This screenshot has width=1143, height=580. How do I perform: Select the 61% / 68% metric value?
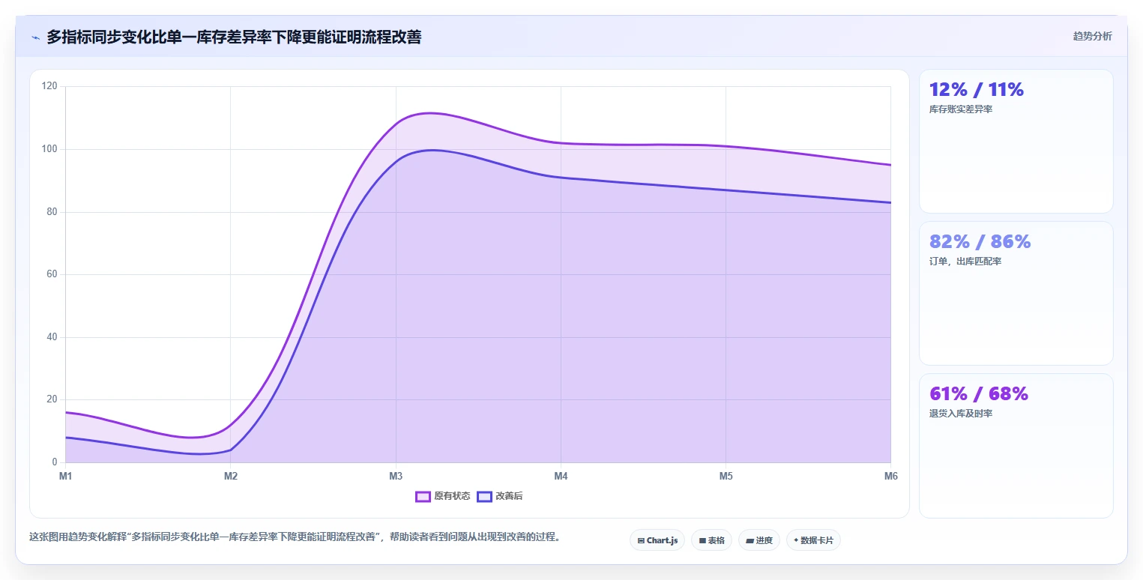click(978, 393)
